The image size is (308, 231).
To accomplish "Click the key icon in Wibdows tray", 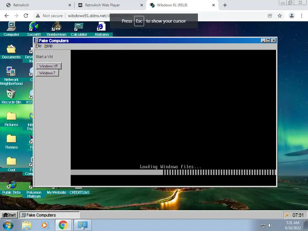I will pos(287,215).
